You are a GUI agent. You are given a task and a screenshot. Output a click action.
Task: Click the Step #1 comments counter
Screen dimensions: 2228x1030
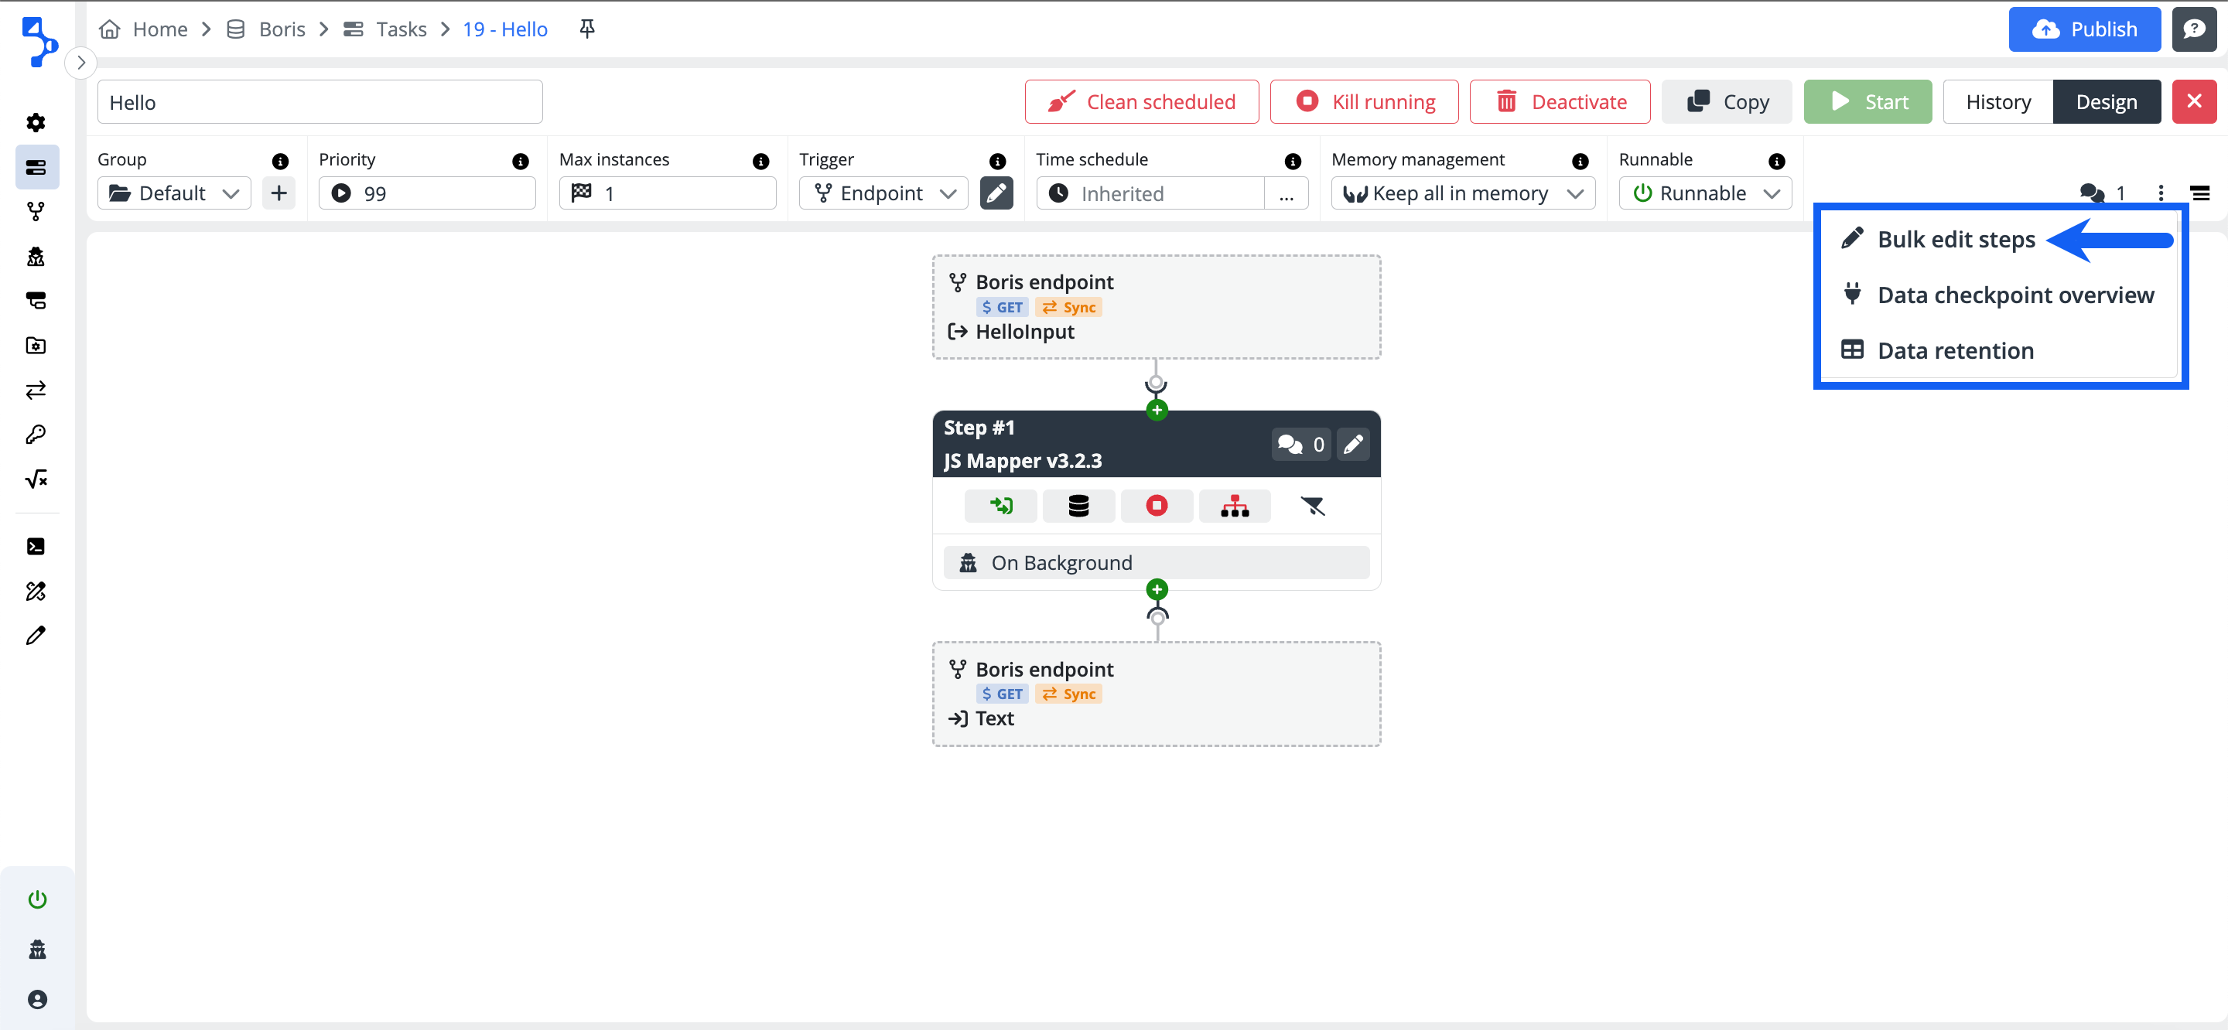click(x=1300, y=445)
